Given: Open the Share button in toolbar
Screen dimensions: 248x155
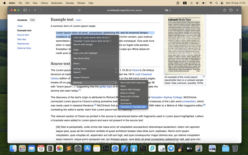Looking at the screenshot, I should [x=225, y=10].
